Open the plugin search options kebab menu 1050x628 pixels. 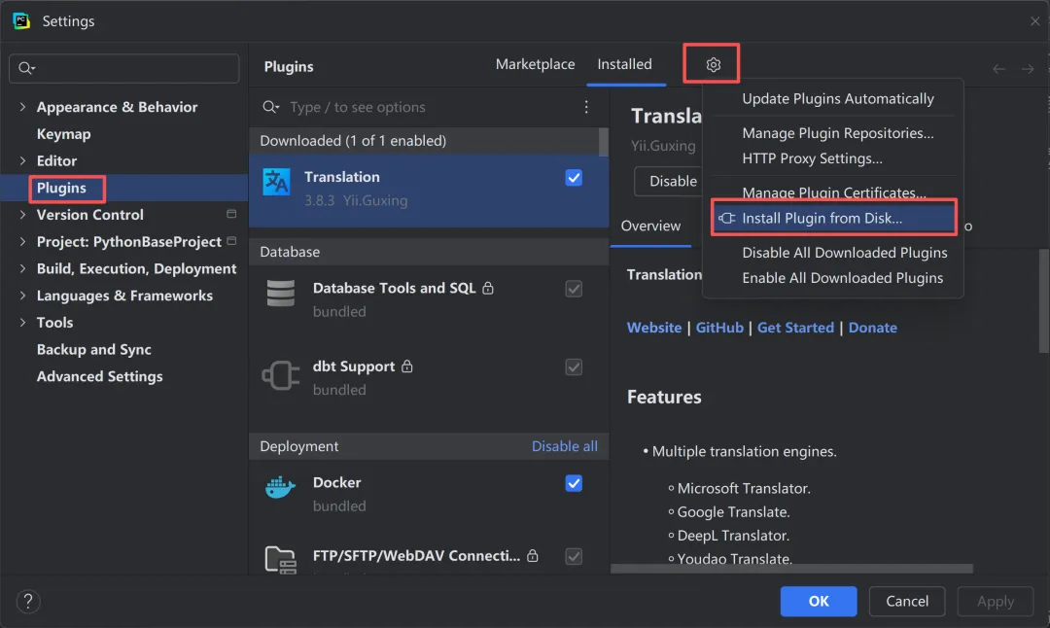pos(586,107)
